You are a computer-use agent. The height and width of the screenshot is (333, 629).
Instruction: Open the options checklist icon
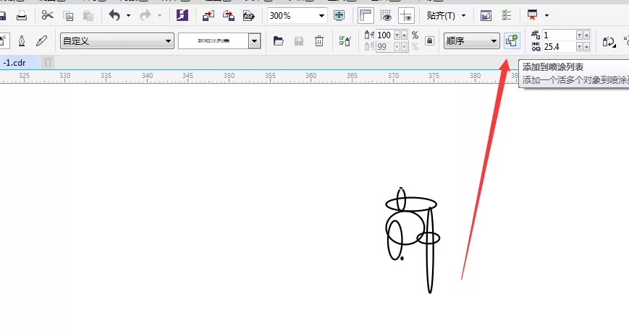(x=507, y=16)
